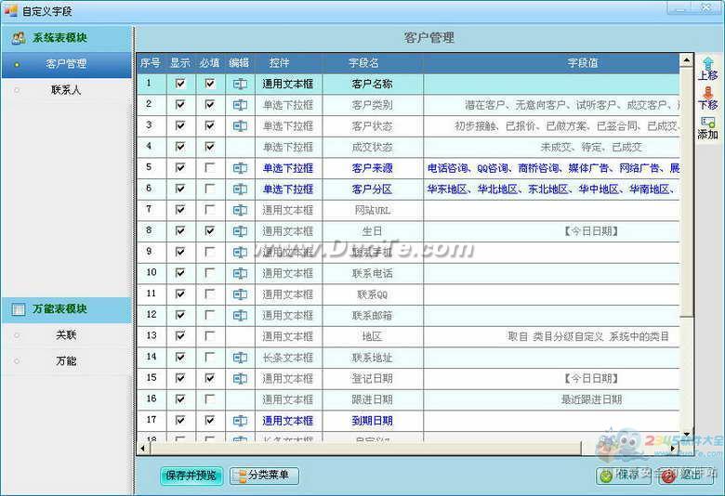Image resolution: width=725 pixels, height=496 pixels.
Task: Collapse the 系统表模块 section header
Action: (x=67, y=38)
